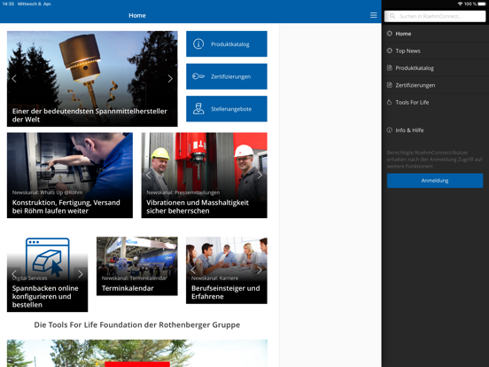Click globe icon next to Home menu item
489x367 pixels.
(x=389, y=34)
